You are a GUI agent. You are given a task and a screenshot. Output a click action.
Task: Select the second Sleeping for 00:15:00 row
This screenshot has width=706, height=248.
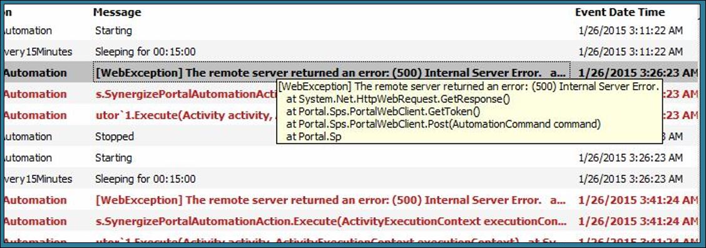351,179
